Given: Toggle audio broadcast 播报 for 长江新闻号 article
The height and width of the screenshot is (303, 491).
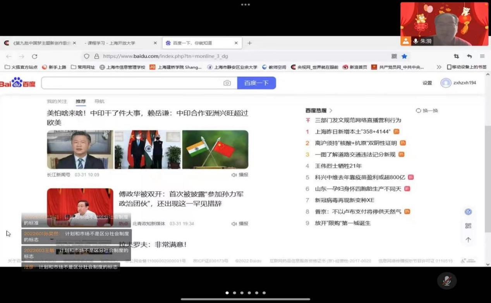Looking at the screenshot, I should pos(240,175).
